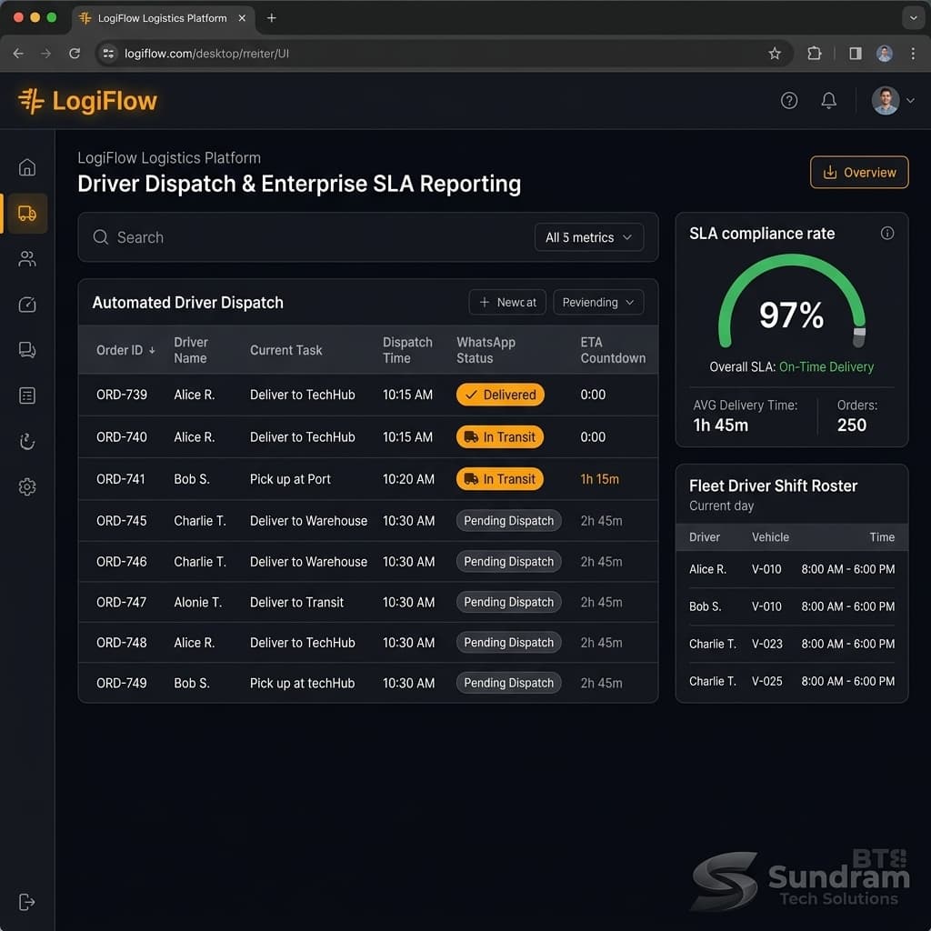Click the 97% SLA gauge
931x931 pixels.
point(792,303)
